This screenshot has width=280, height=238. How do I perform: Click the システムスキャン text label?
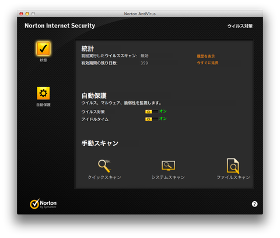pyautogui.click(x=168, y=177)
